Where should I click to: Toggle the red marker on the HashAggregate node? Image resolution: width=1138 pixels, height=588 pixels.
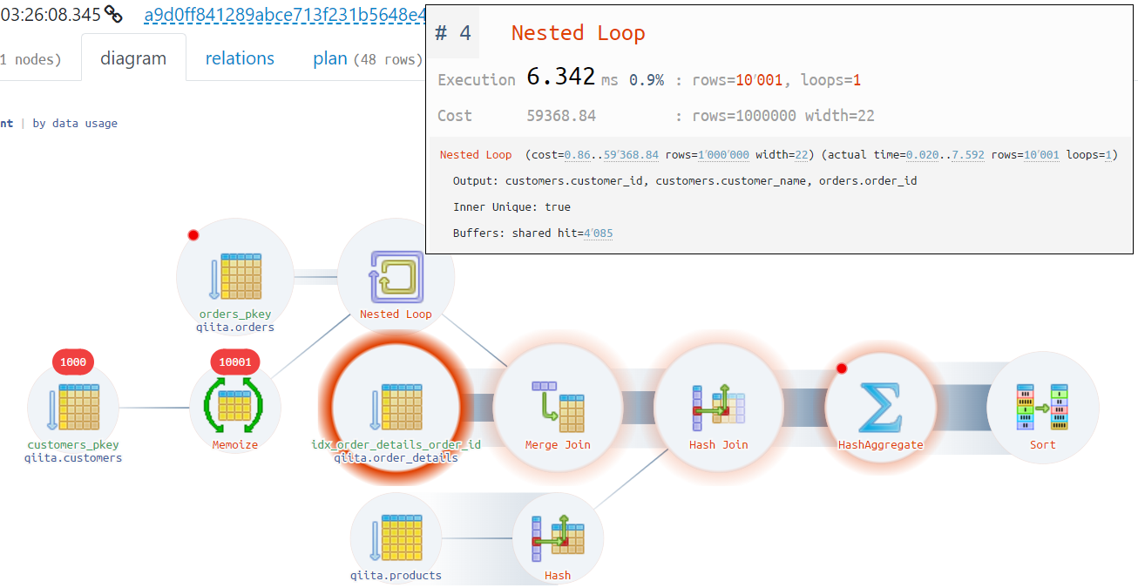842,368
